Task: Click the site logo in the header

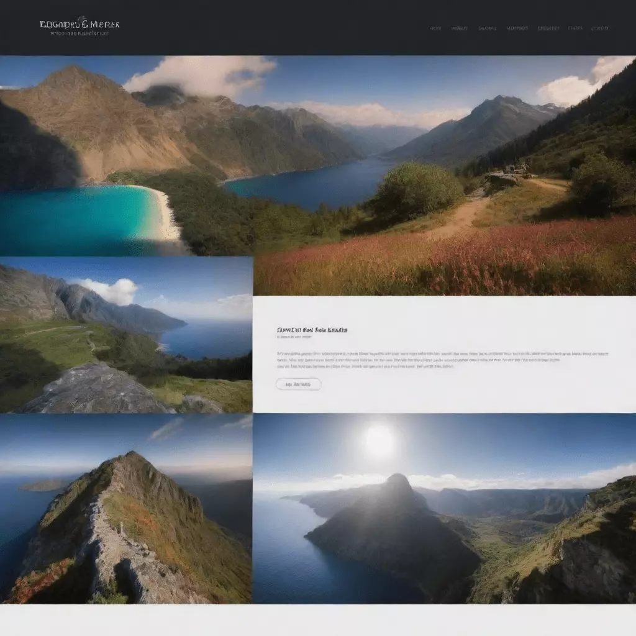Action: [x=79, y=24]
